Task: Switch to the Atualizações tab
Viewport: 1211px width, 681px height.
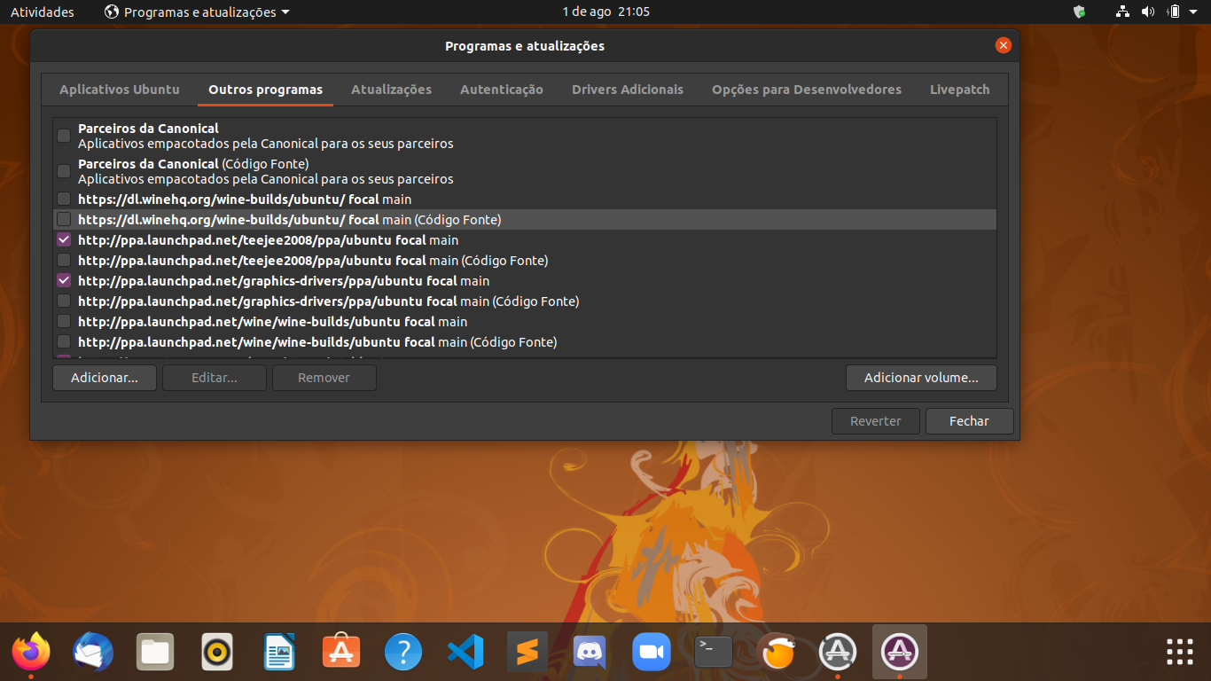Action: pyautogui.click(x=391, y=90)
